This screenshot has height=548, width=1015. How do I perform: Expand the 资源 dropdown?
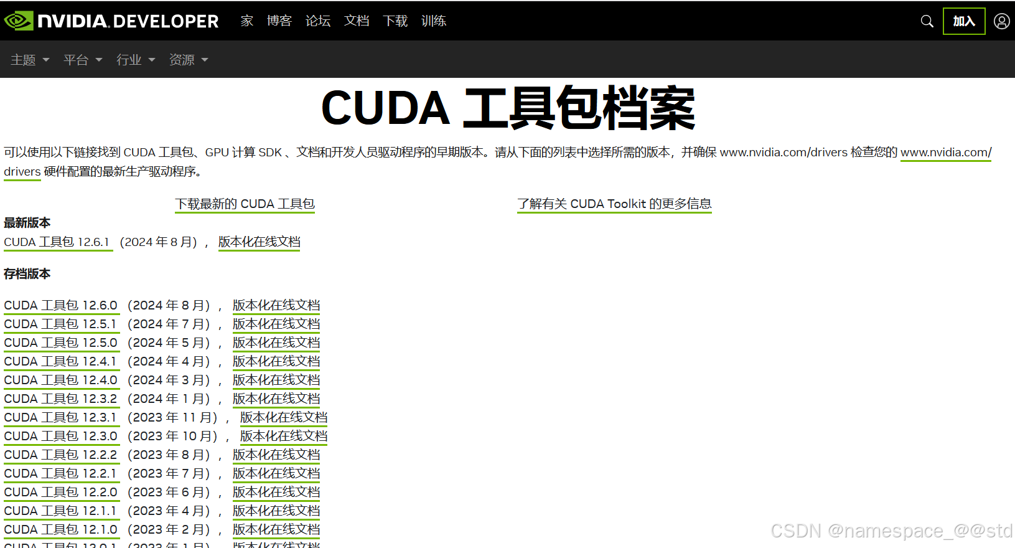click(x=189, y=60)
